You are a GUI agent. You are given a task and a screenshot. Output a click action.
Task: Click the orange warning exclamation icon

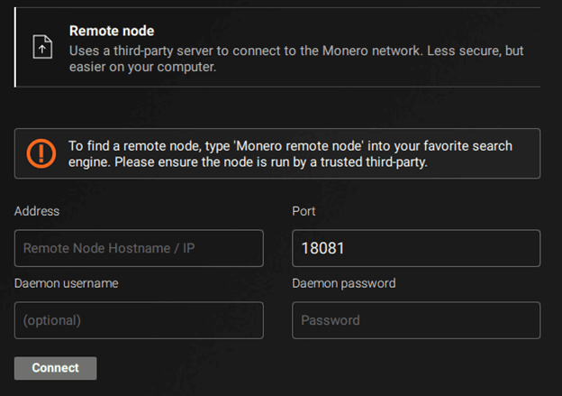41,153
